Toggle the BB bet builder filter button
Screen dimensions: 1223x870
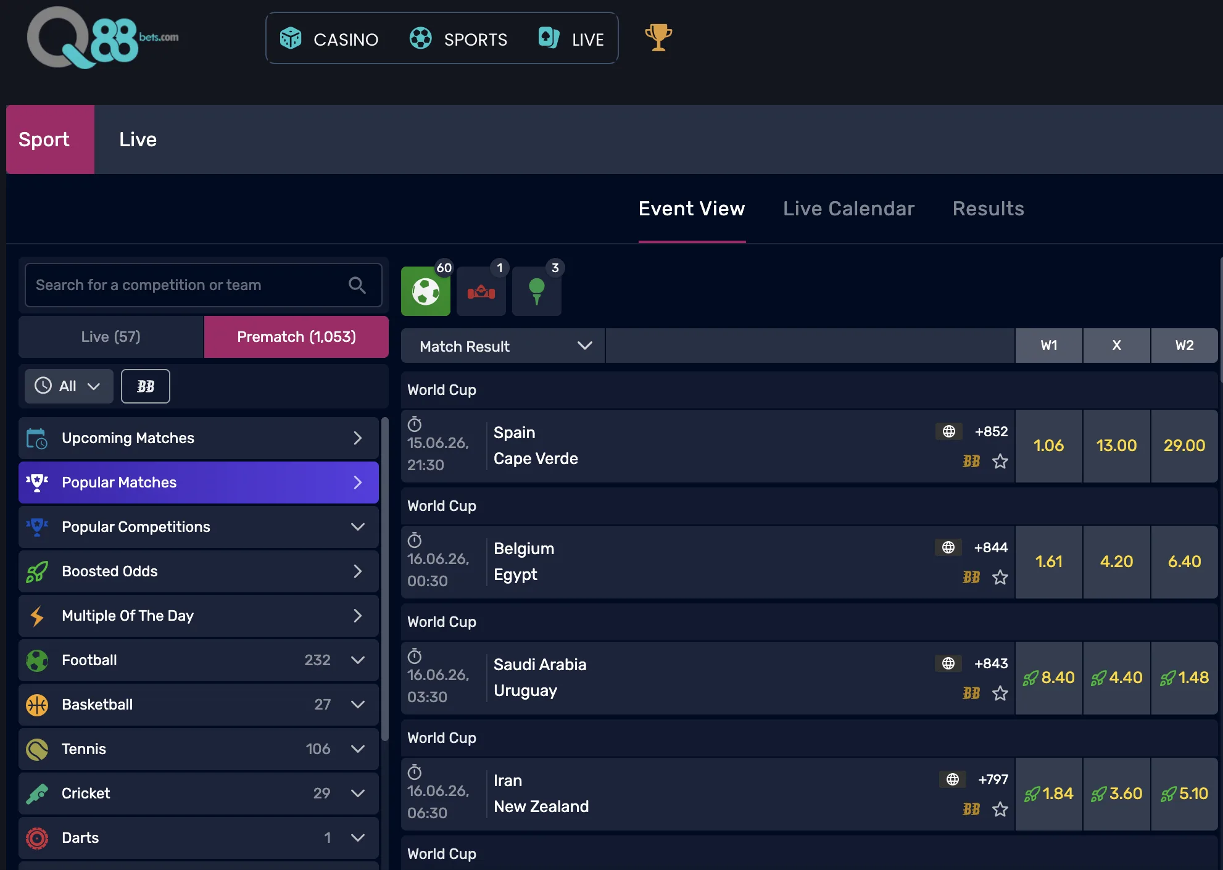[x=146, y=386]
